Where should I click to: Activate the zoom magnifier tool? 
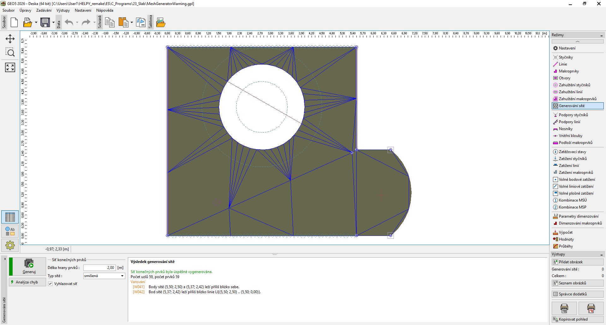pyautogui.click(x=10, y=53)
